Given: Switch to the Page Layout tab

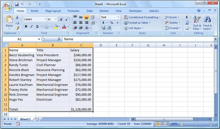Looking at the screenshot, I should tap(53, 11).
